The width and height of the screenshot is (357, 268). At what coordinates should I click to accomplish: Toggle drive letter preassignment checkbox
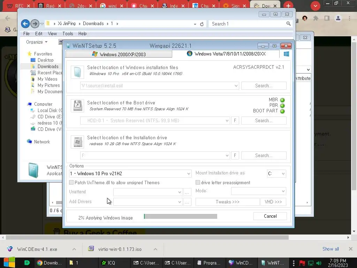point(198,182)
